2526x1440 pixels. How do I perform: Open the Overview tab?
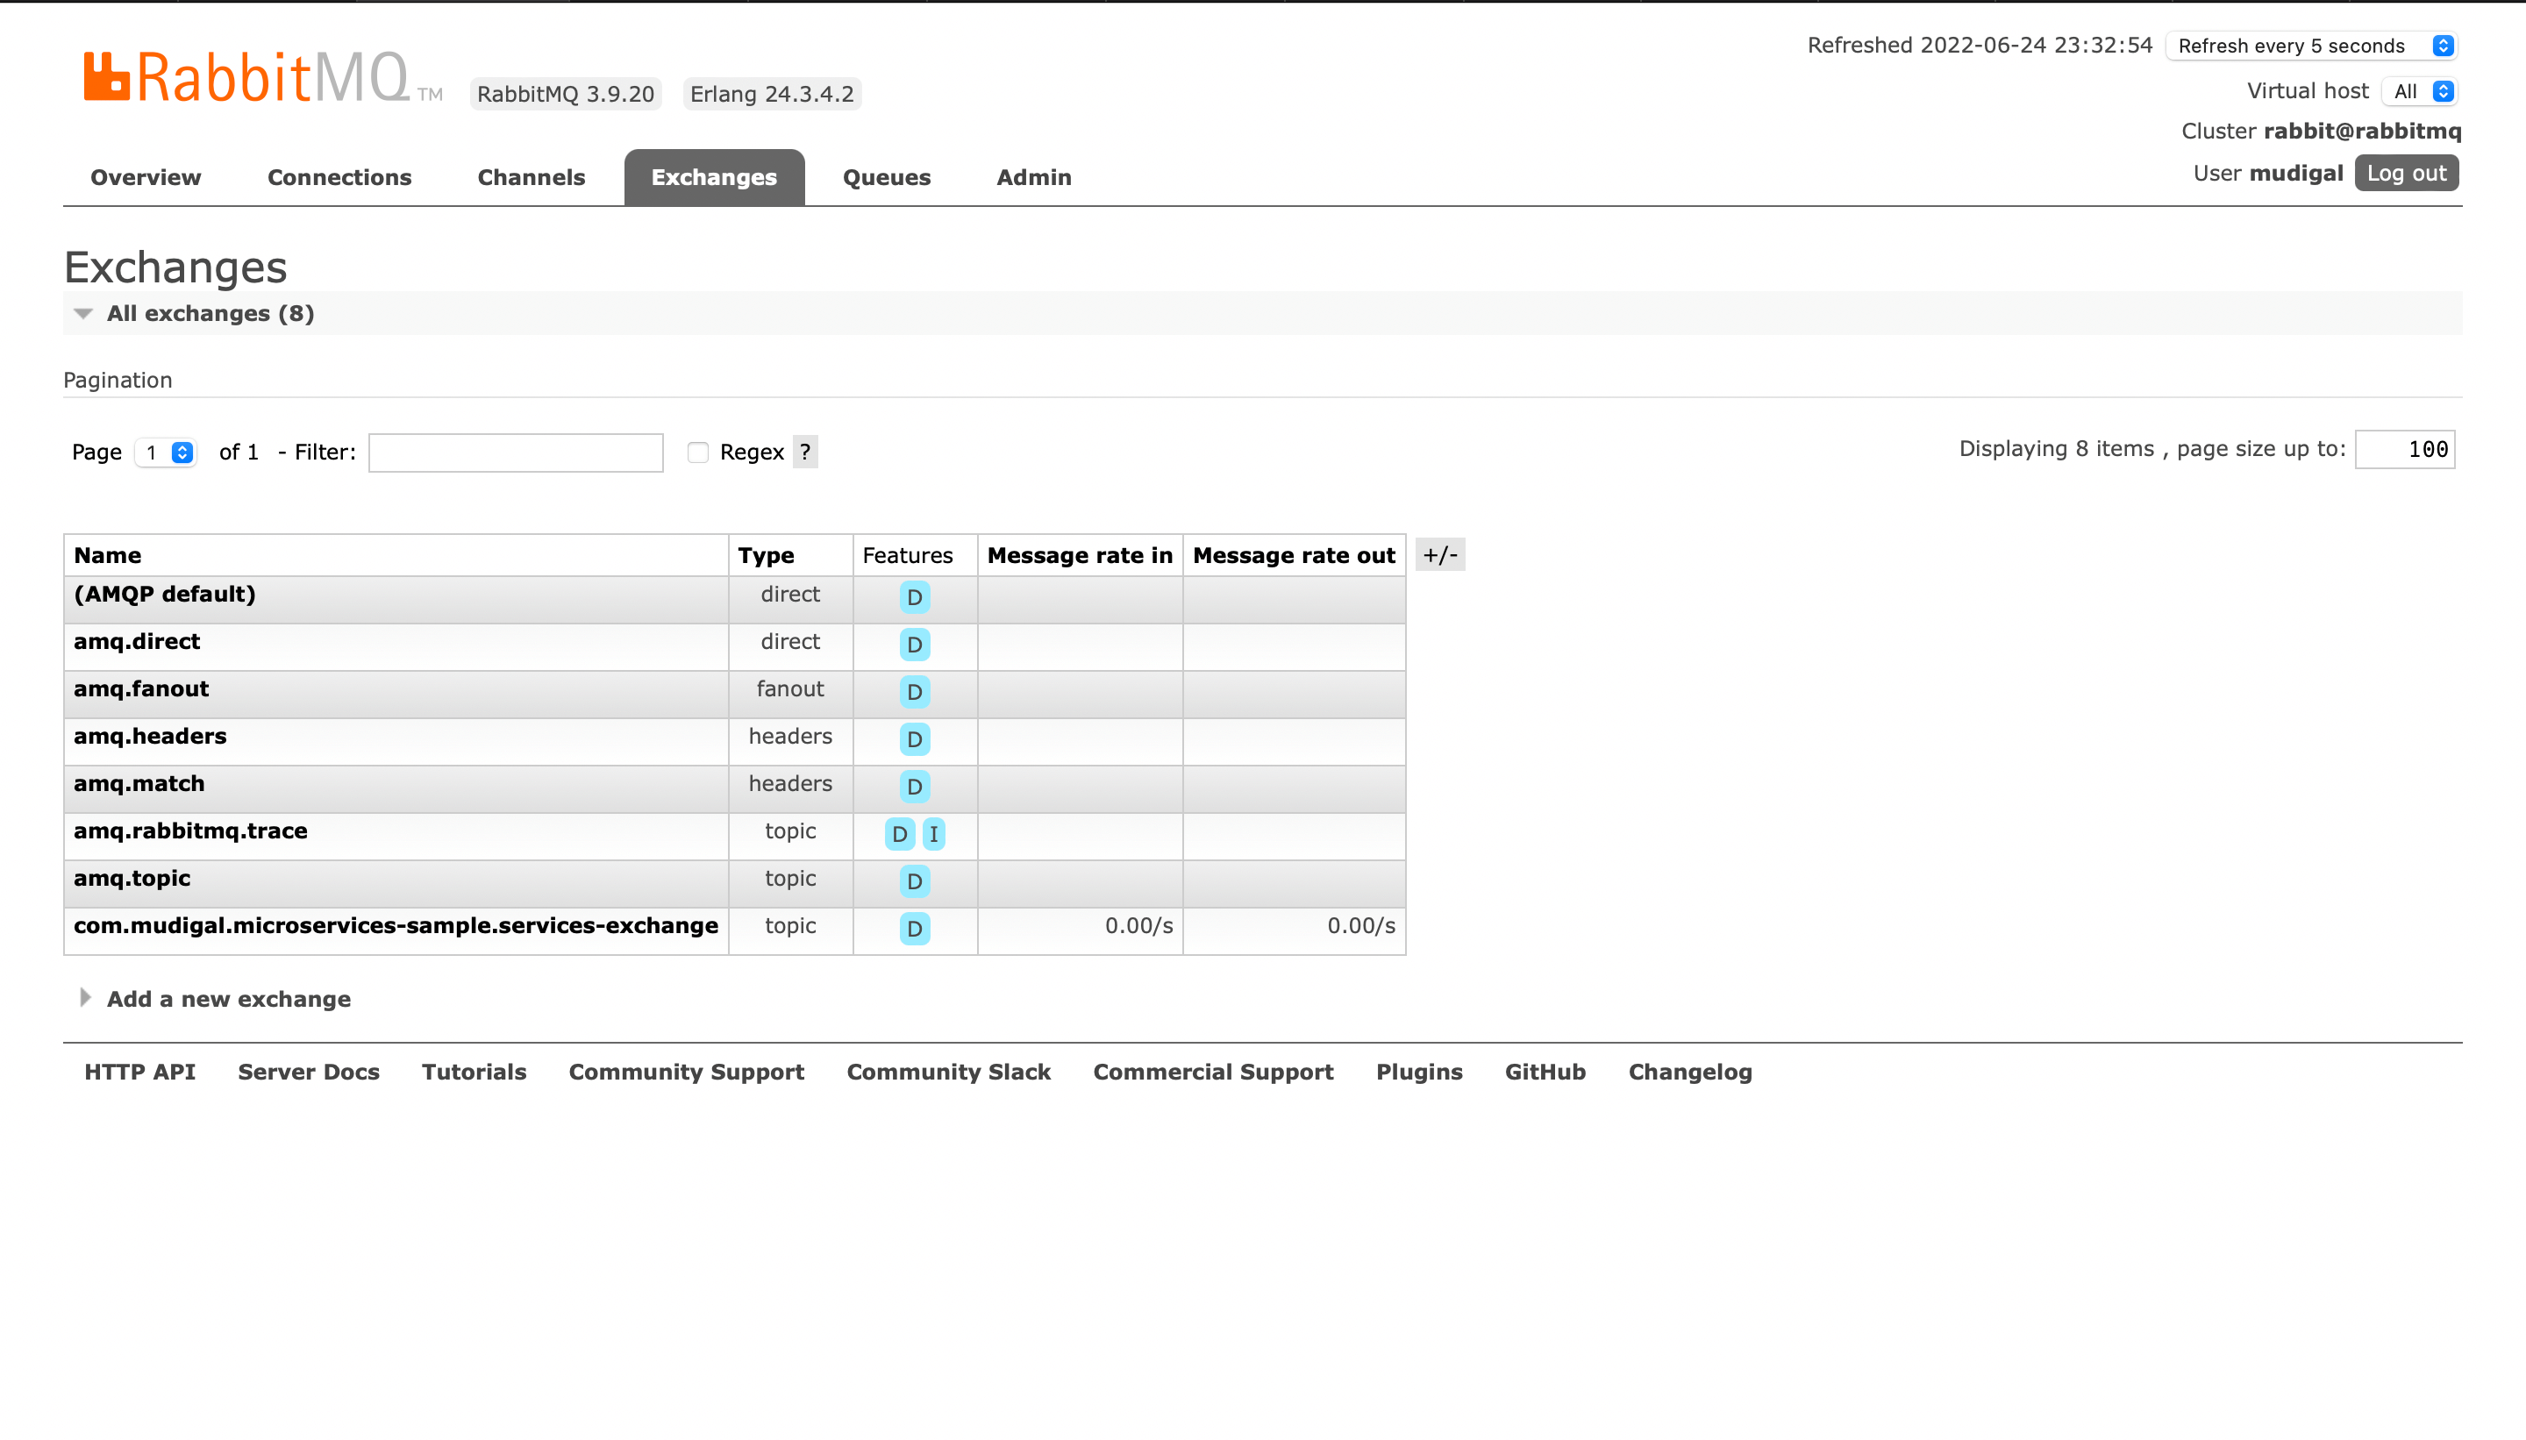[146, 177]
